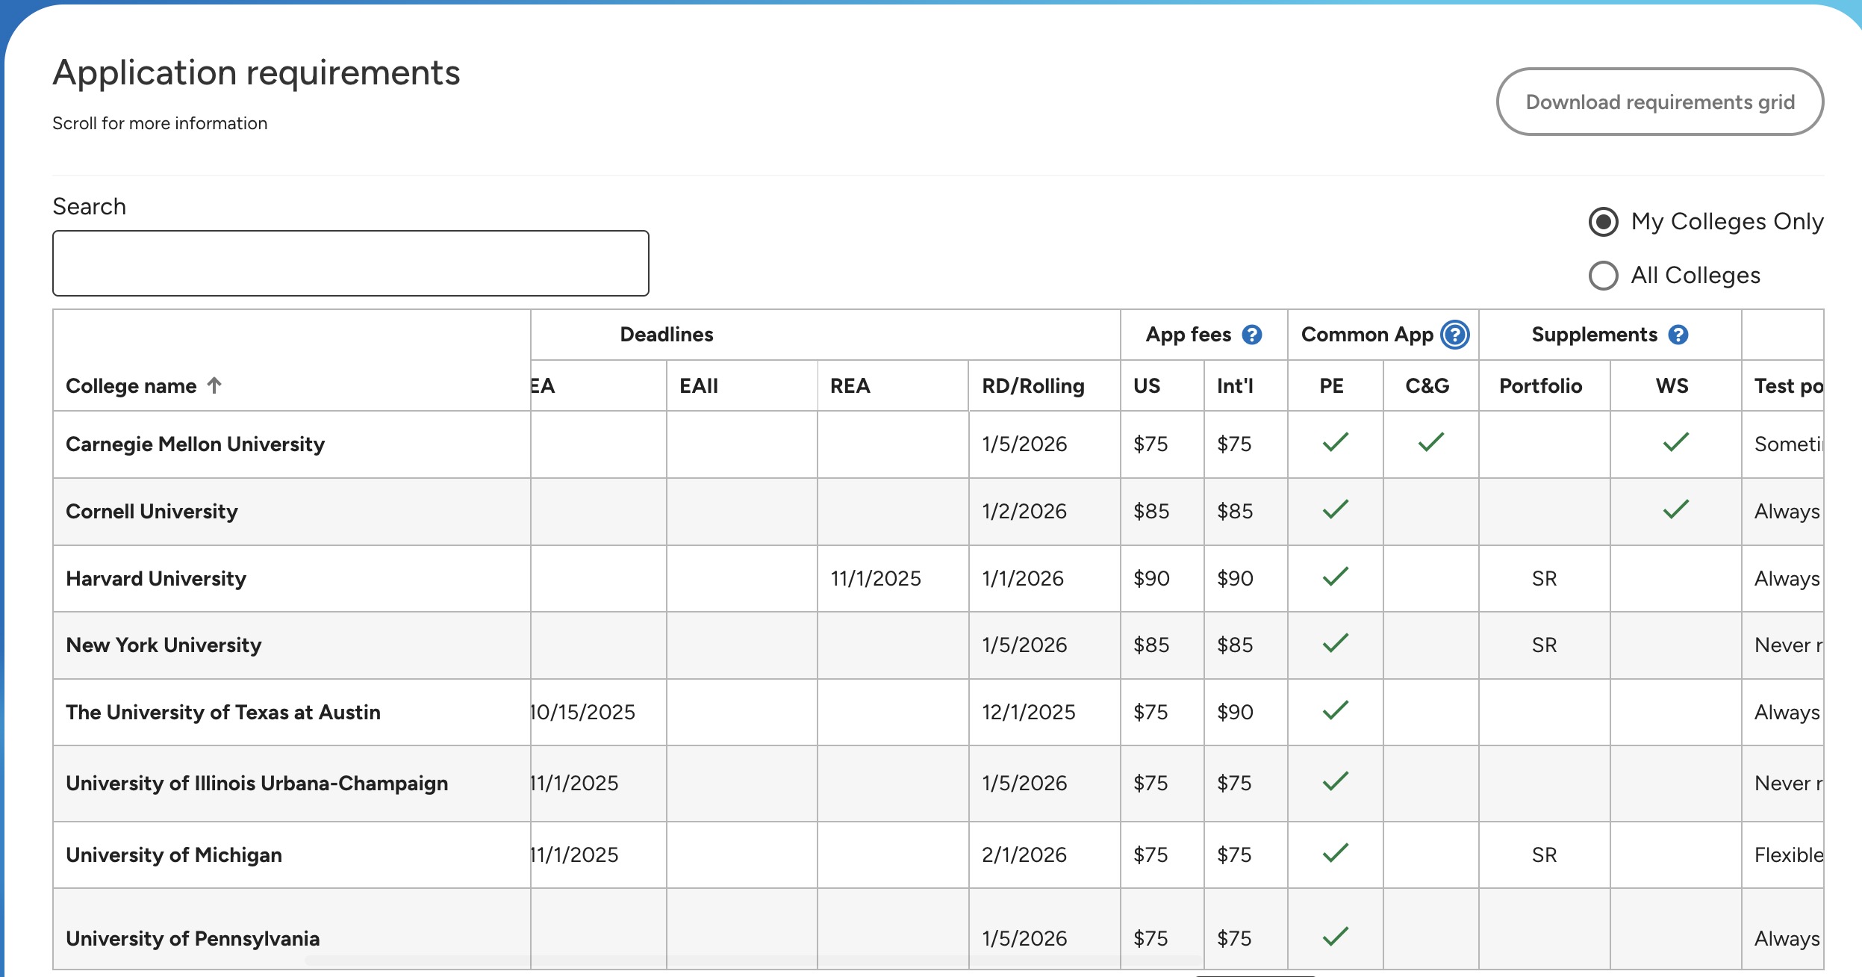Viewport: 1862px width, 977px height.
Task: Click Harvard's RD date 1/1/2026
Action: [1023, 579]
